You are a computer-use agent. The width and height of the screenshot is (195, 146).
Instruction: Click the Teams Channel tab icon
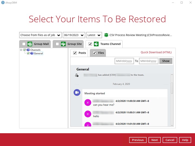[x=96, y=44]
